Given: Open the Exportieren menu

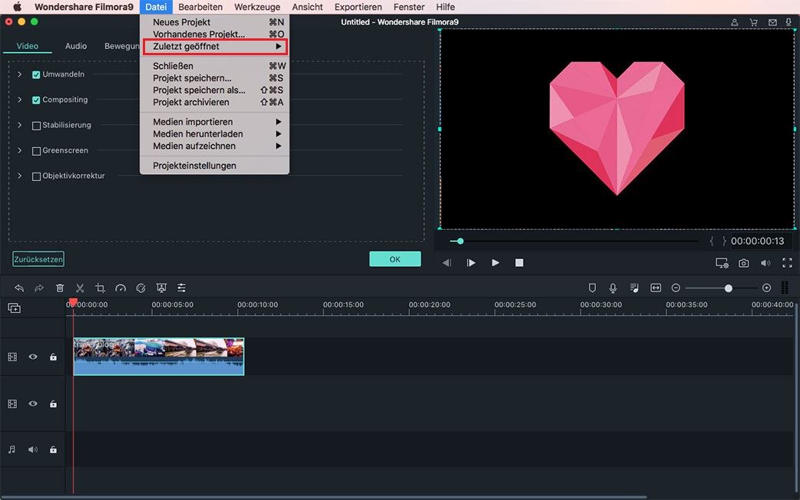Looking at the screenshot, I should point(359,7).
